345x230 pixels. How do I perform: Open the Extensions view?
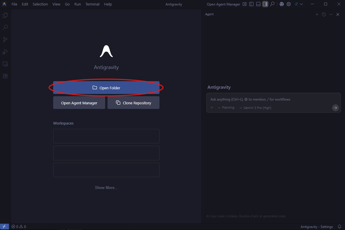(x=5, y=76)
